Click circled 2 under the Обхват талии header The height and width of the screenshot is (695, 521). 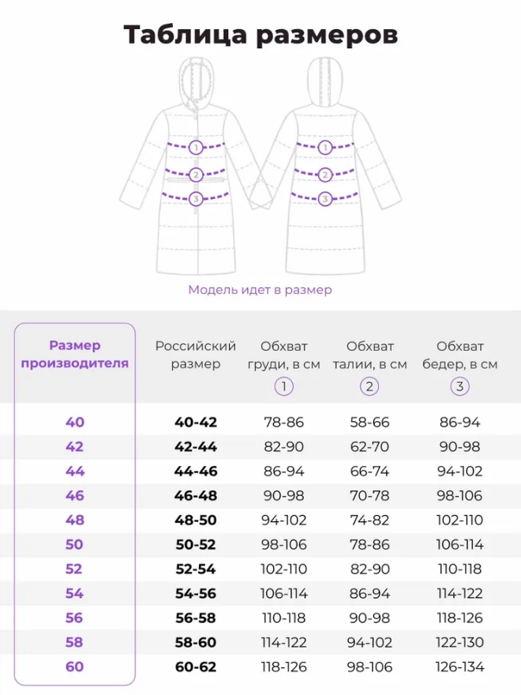[x=369, y=386]
